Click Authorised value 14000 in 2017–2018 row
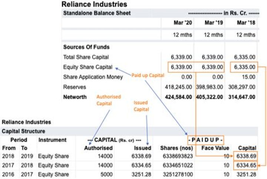This screenshot has height=179, width=267. coord(105,165)
